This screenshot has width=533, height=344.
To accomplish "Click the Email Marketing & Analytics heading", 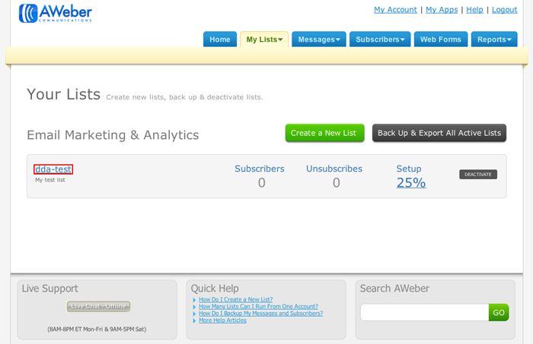I will click(x=113, y=135).
